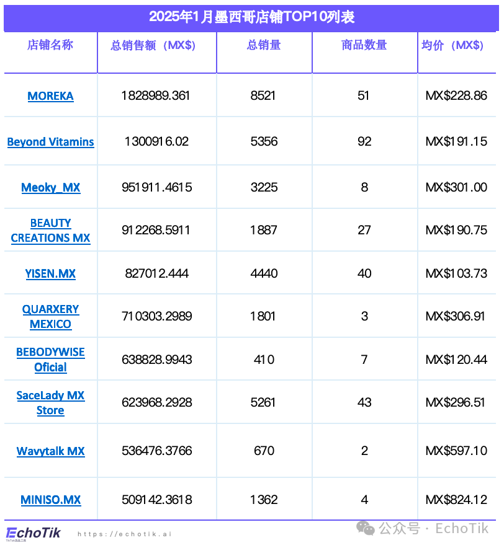The width and height of the screenshot is (504, 548).
Task: Click the 总销售额 (MX$) column header
Action: point(153,45)
